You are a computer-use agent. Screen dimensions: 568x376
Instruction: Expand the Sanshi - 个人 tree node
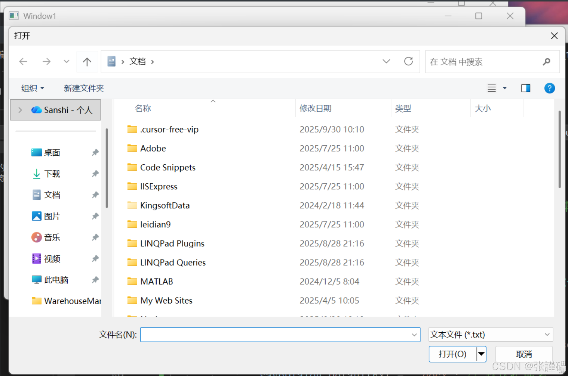20,110
